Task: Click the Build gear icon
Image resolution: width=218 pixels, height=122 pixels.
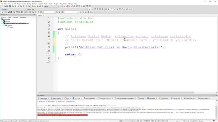Action: click(33, 6)
